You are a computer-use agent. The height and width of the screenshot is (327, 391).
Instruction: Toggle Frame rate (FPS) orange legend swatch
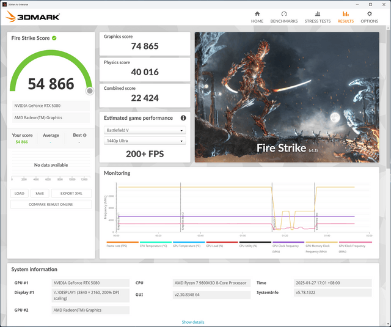122,242
